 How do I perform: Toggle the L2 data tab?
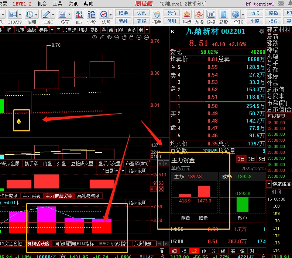pyautogui.click(x=194, y=251)
